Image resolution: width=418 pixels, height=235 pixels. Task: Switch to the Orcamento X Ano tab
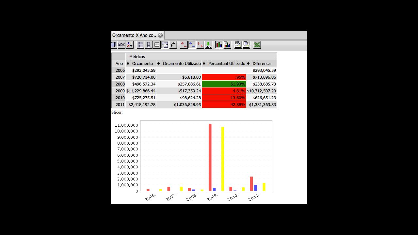point(134,35)
